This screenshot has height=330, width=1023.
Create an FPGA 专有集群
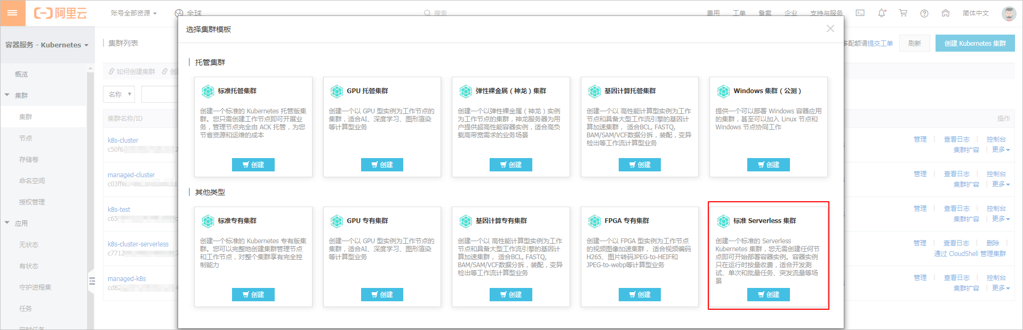click(640, 295)
